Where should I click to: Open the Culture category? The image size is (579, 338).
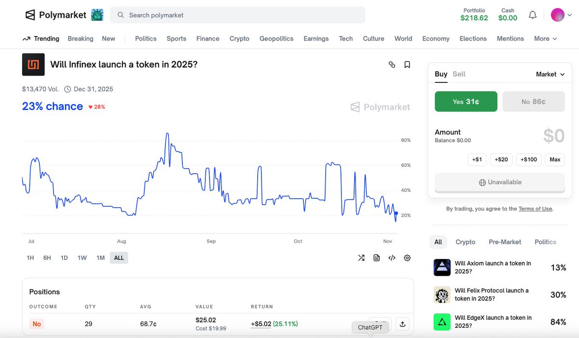(x=374, y=39)
